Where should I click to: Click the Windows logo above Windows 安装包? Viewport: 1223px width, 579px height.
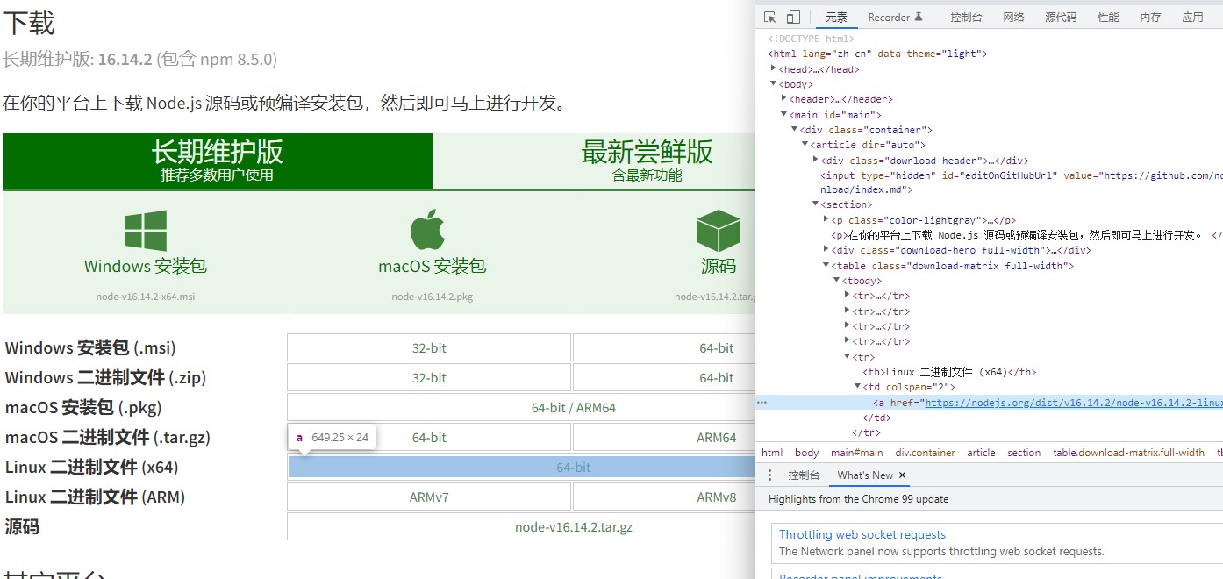pos(145,229)
